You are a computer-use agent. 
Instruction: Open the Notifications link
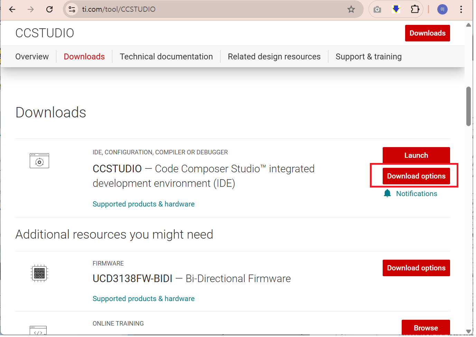[417, 194]
